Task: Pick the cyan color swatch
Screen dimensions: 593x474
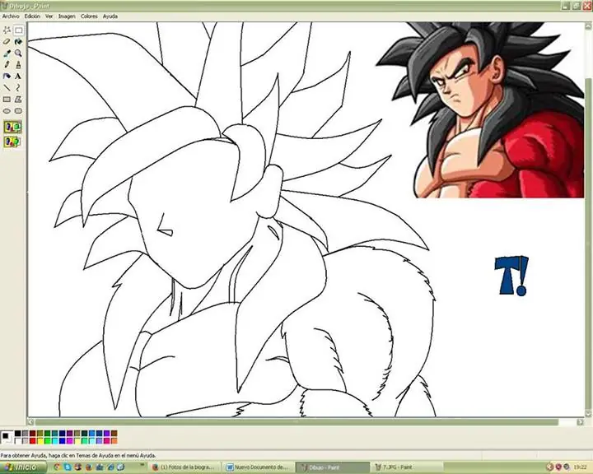Action: click(x=55, y=441)
